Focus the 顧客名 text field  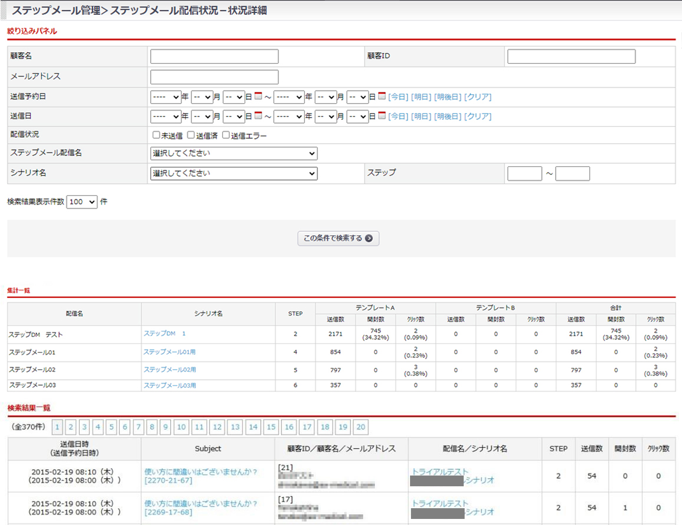pos(214,56)
